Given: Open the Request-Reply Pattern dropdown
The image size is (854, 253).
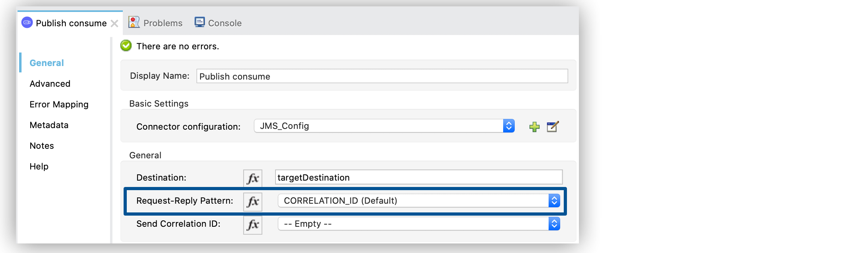Looking at the screenshot, I should click(x=554, y=201).
